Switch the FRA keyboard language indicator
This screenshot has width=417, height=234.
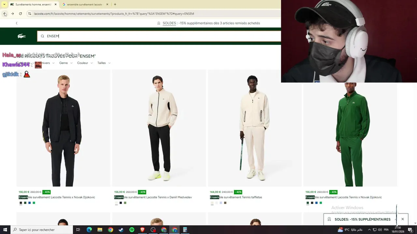[386, 230]
